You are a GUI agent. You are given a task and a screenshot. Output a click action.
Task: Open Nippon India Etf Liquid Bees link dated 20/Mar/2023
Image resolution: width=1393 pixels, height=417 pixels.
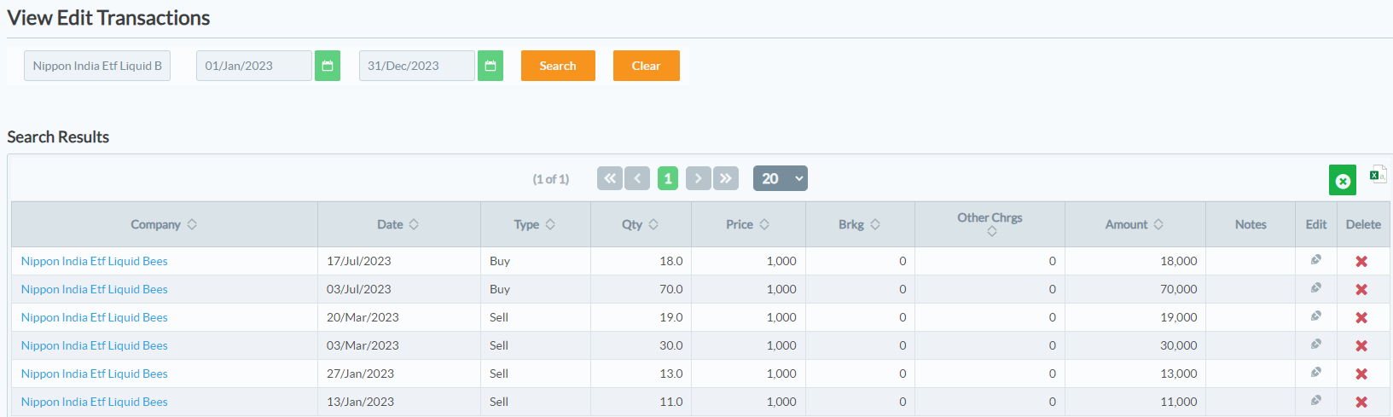[x=94, y=317]
